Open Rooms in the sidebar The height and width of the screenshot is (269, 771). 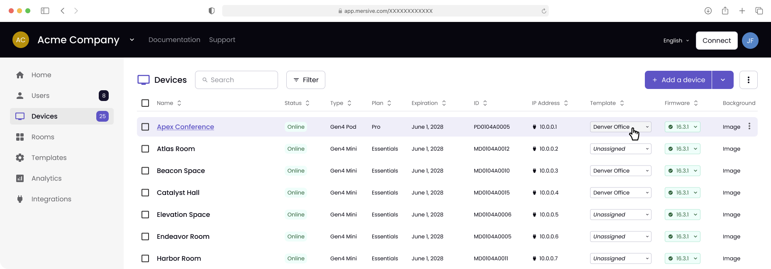62,137
